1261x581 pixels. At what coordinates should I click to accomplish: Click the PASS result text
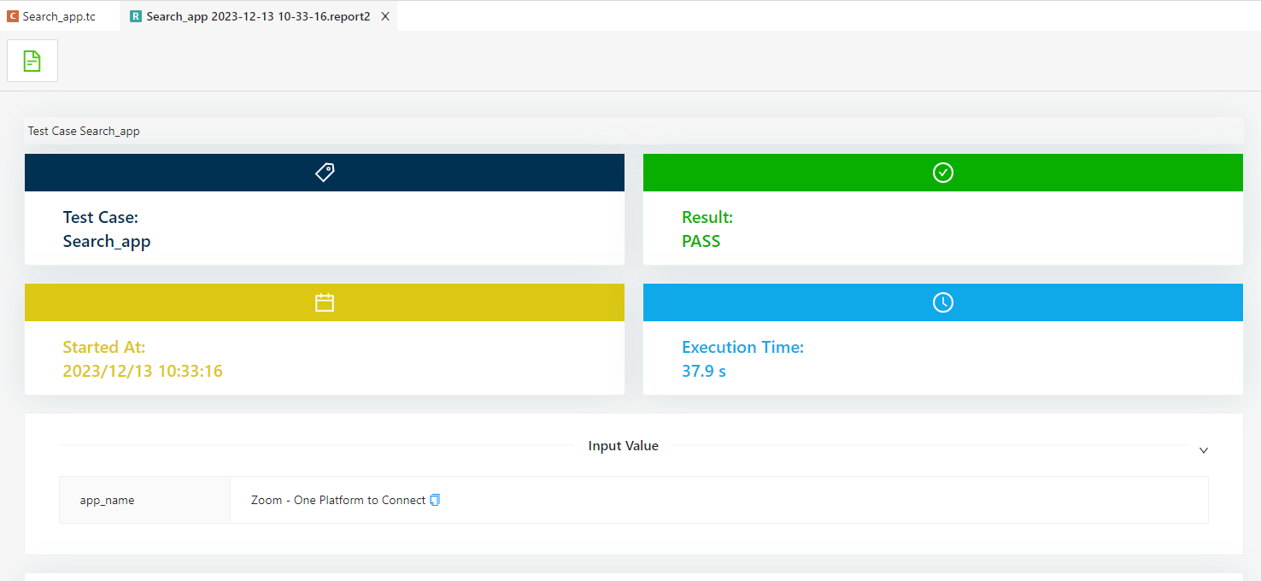click(701, 241)
